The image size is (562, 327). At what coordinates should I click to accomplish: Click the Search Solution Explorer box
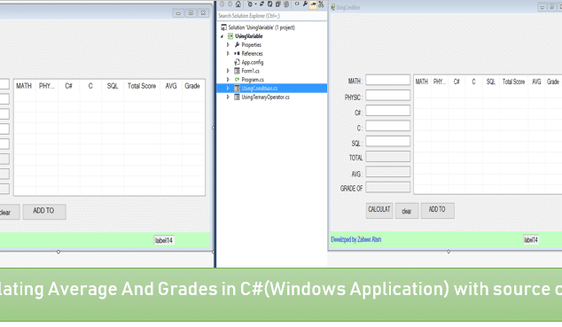(271, 16)
